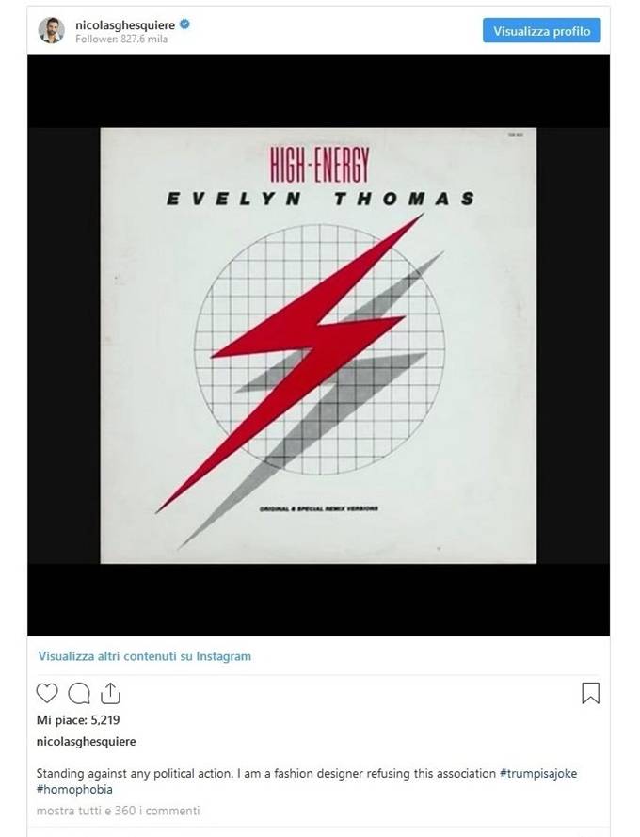Open the Mi piace: 5,219 likes count
This screenshot has width=640, height=837.
coord(78,720)
